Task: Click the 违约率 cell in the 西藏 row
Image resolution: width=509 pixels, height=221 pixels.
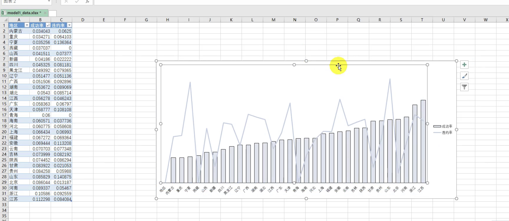Action: (61, 48)
